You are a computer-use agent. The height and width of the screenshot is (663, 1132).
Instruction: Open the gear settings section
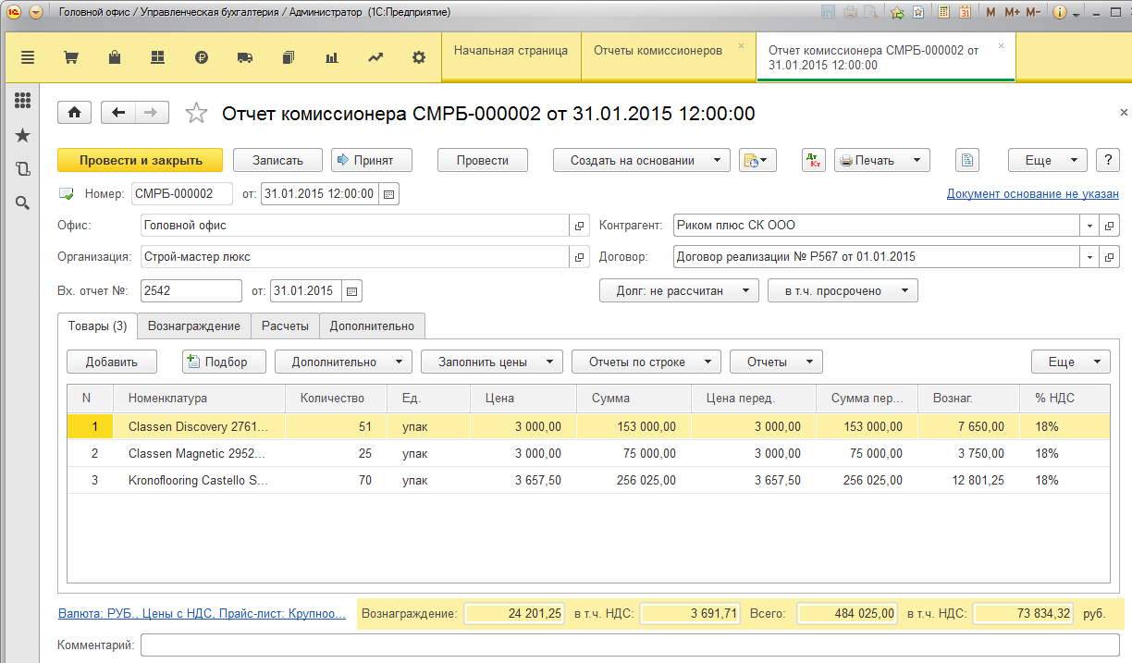click(x=419, y=57)
